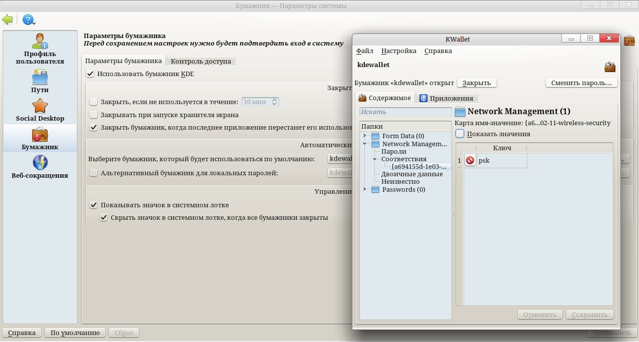639x342 pixels.
Task: Collapse the Network Management folder
Action: (364, 144)
